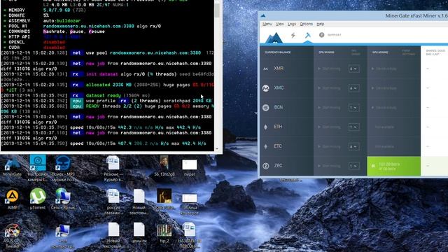Image resolution: width=448 pixels, height=252 pixels.
Task: Select the fsp_2 image file
Action: (x=164, y=233)
